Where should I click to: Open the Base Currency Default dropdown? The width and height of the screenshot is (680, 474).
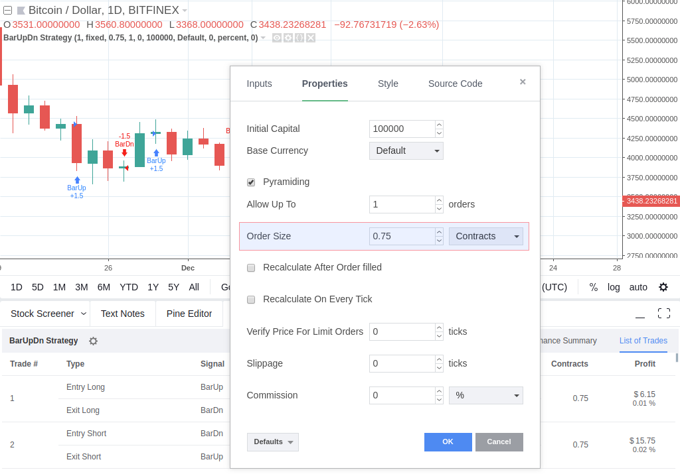(406, 150)
